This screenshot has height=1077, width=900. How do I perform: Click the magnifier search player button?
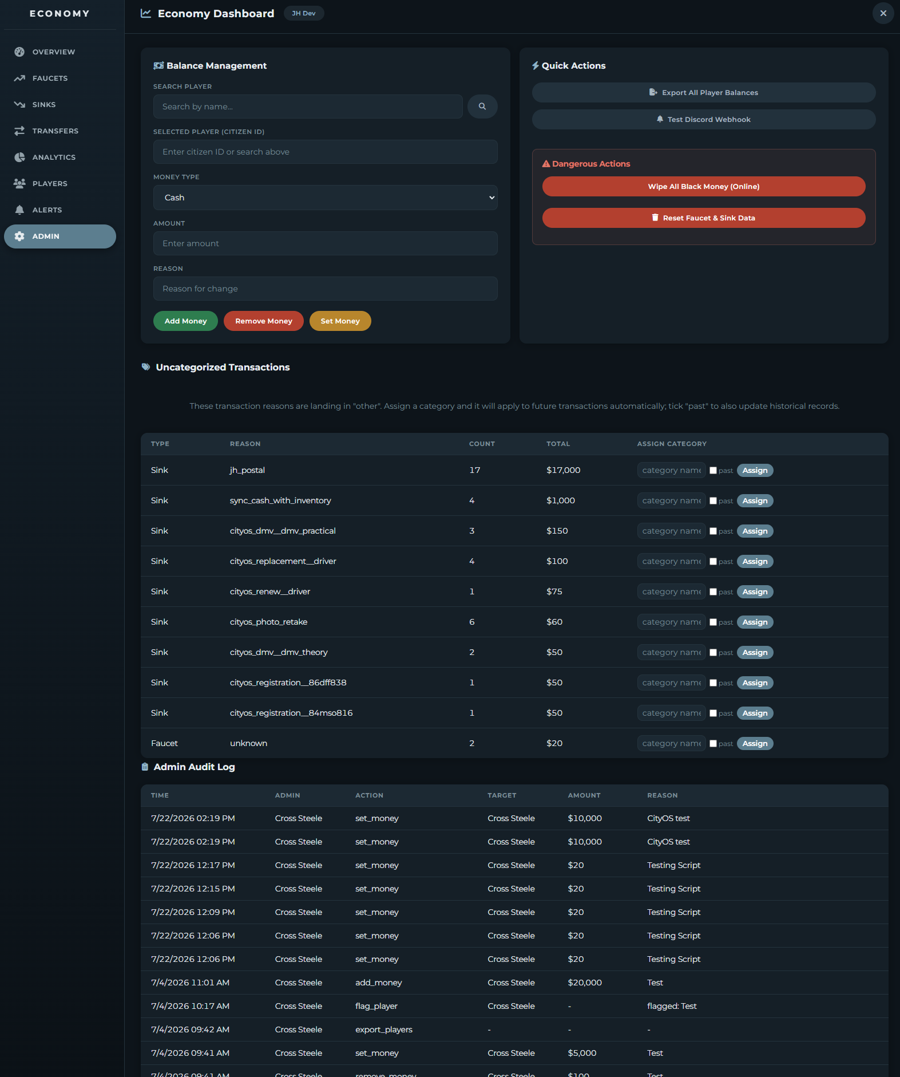tap(482, 106)
